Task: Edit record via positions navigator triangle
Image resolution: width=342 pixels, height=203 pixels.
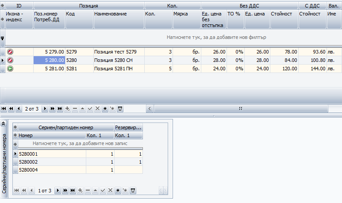Action: pos(82,109)
